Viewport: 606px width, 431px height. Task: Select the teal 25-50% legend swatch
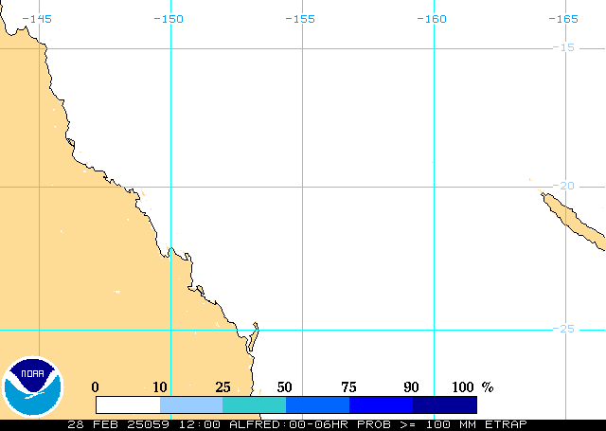255,405
